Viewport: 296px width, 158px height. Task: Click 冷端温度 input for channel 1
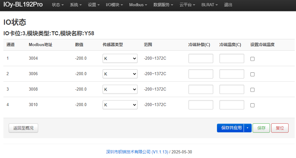click(232, 58)
